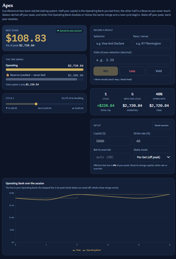The height and width of the screenshot is (259, 176).
Task: Click the cycle progress slider knob
Action: (36, 104)
